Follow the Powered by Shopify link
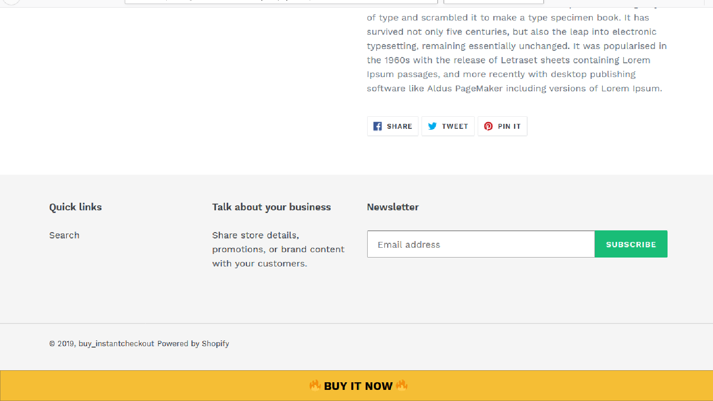The height and width of the screenshot is (401, 713). click(x=193, y=344)
